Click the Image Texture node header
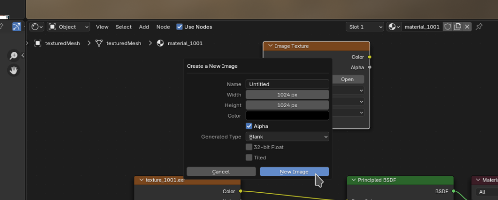Image resolution: width=498 pixels, height=200 pixels. click(316, 46)
